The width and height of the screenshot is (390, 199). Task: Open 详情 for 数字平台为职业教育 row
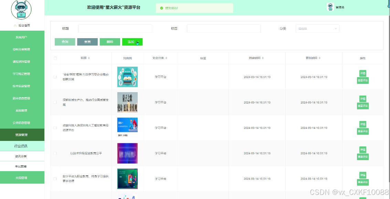[363, 175]
